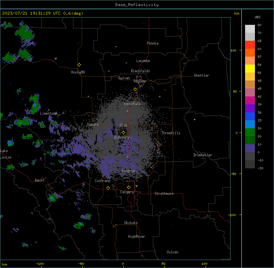Click the Sylvan label
The width and height of the screenshot is (274, 268).
124,78
